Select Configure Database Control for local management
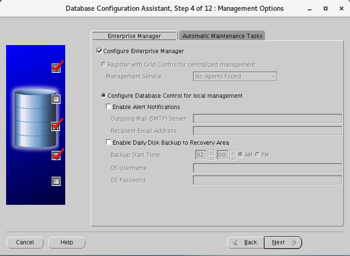The width and height of the screenshot is (350, 256). [104, 95]
